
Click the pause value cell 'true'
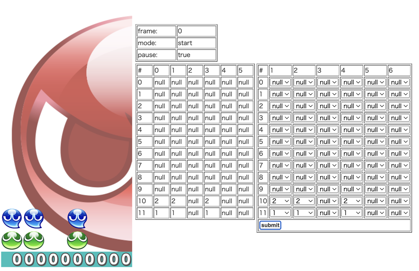click(x=196, y=55)
